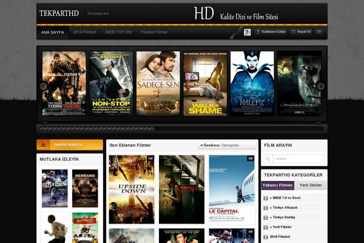Click the magnifier icon in the search box
The height and width of the screenshot is (243, 364).
point(268,159)
